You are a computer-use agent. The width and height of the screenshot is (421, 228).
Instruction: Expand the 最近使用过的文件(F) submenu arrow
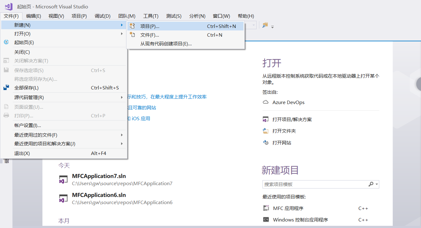coord(122,135)
